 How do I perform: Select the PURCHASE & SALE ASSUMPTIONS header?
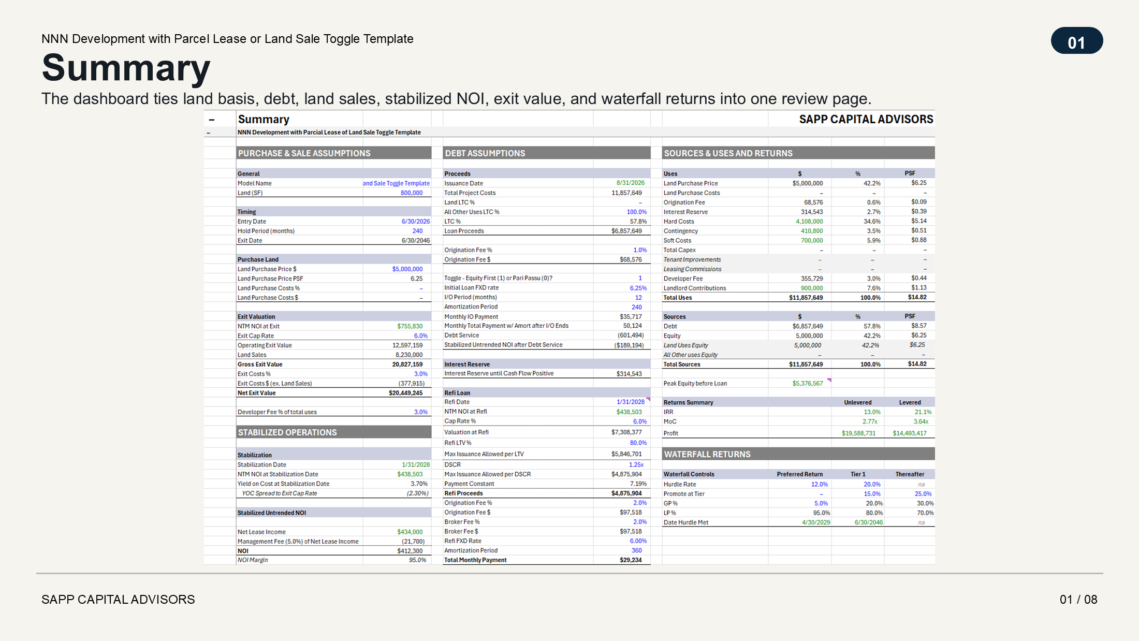333,153
